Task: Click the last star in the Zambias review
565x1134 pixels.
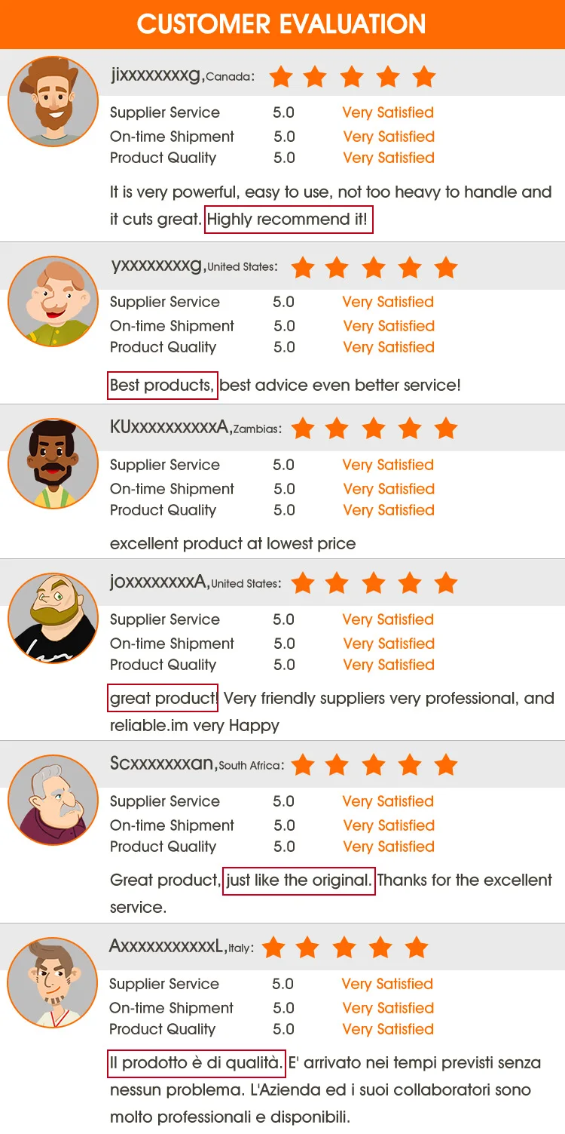Action: 446,429
